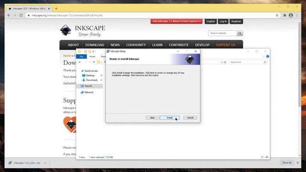This screenshot has height=172, width=306.
Task: Click File Explorer up arrow
Action: click(x=94, y=62)
